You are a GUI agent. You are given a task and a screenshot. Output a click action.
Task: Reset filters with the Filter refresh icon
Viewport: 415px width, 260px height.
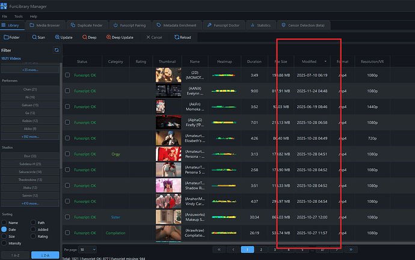(x=57, y=50)
